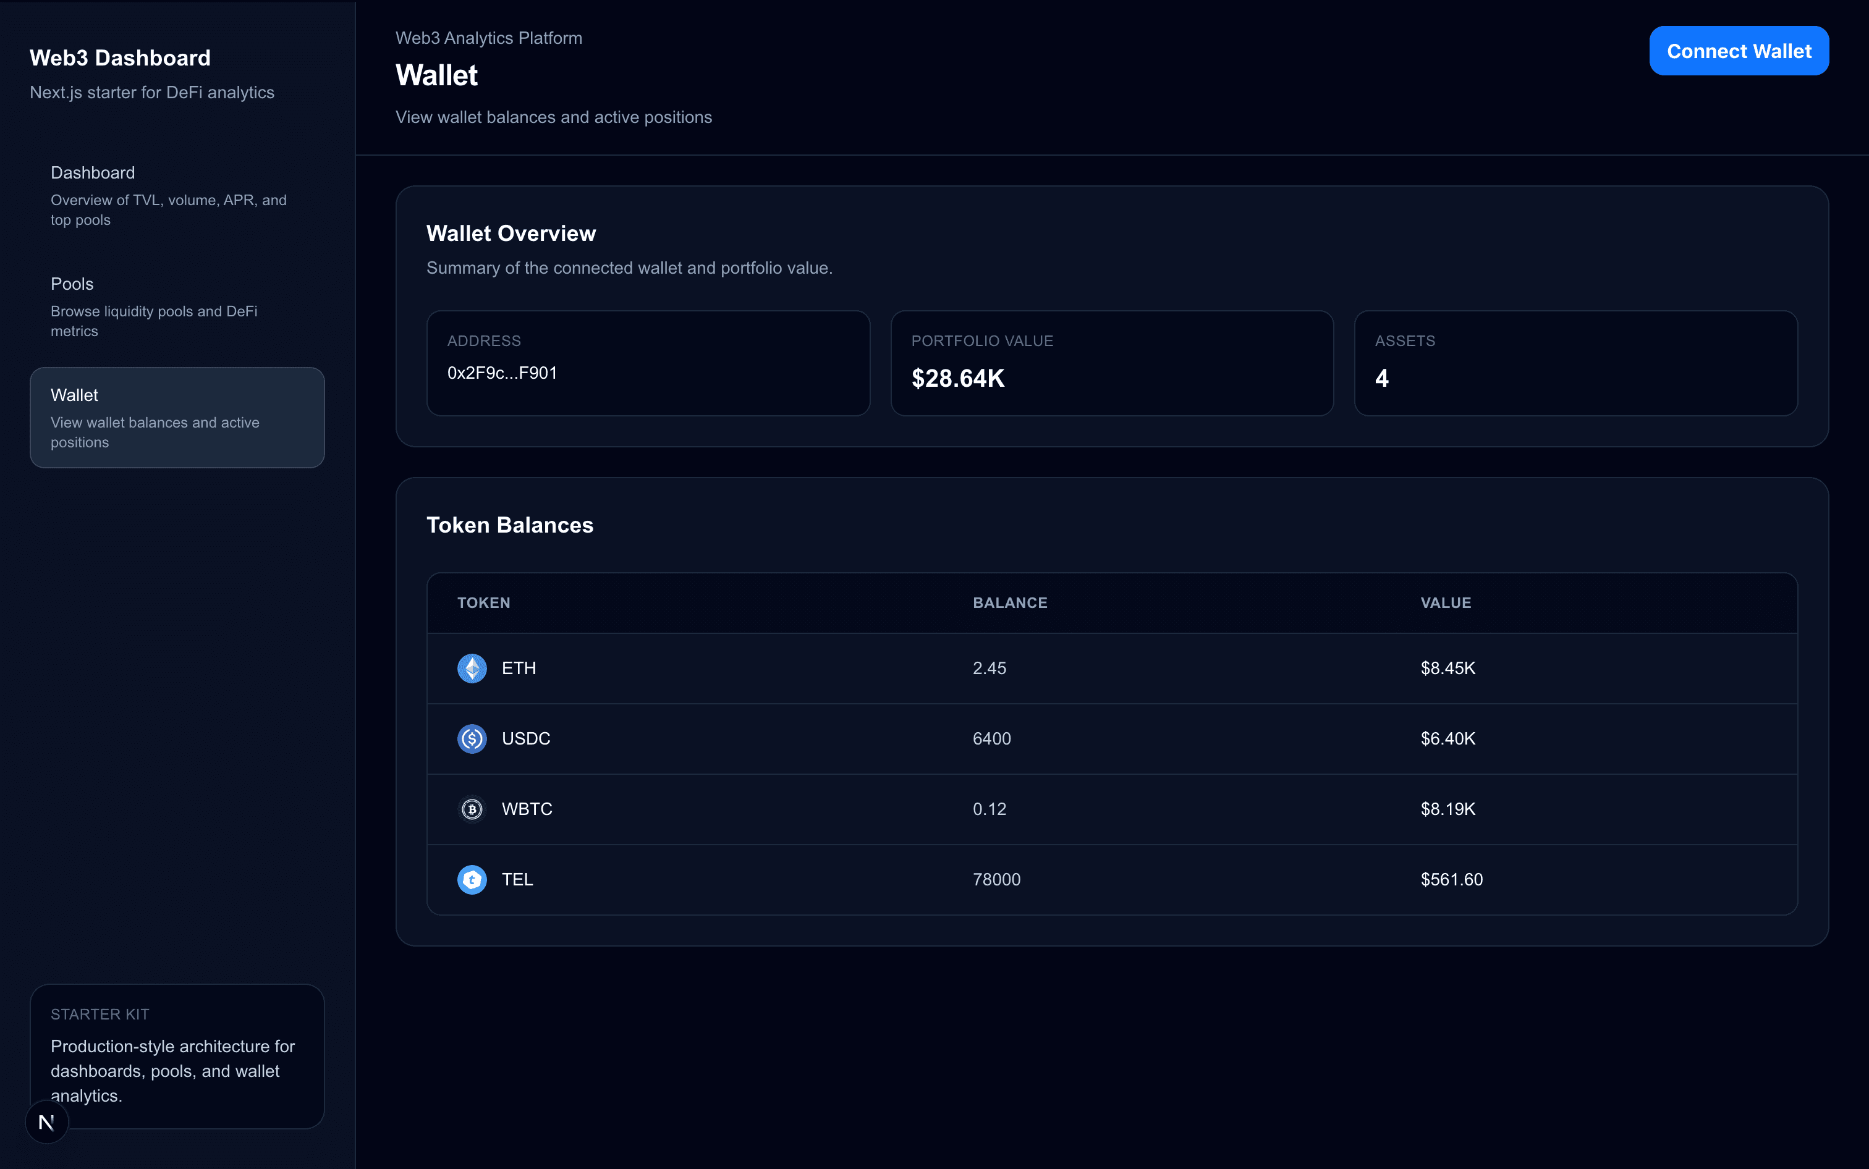Click the ETH token name
This screenshot has width=1869, height=1169.
click(518, 668)
